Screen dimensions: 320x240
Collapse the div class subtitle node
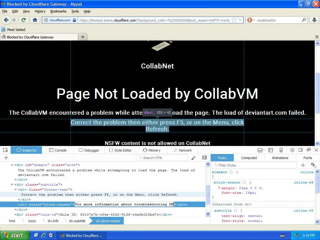coord(12,184)
